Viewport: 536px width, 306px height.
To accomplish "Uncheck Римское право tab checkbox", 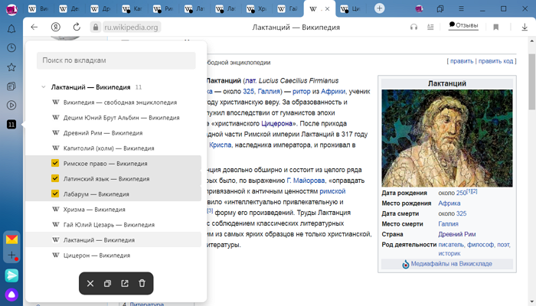I will [55, 163].
